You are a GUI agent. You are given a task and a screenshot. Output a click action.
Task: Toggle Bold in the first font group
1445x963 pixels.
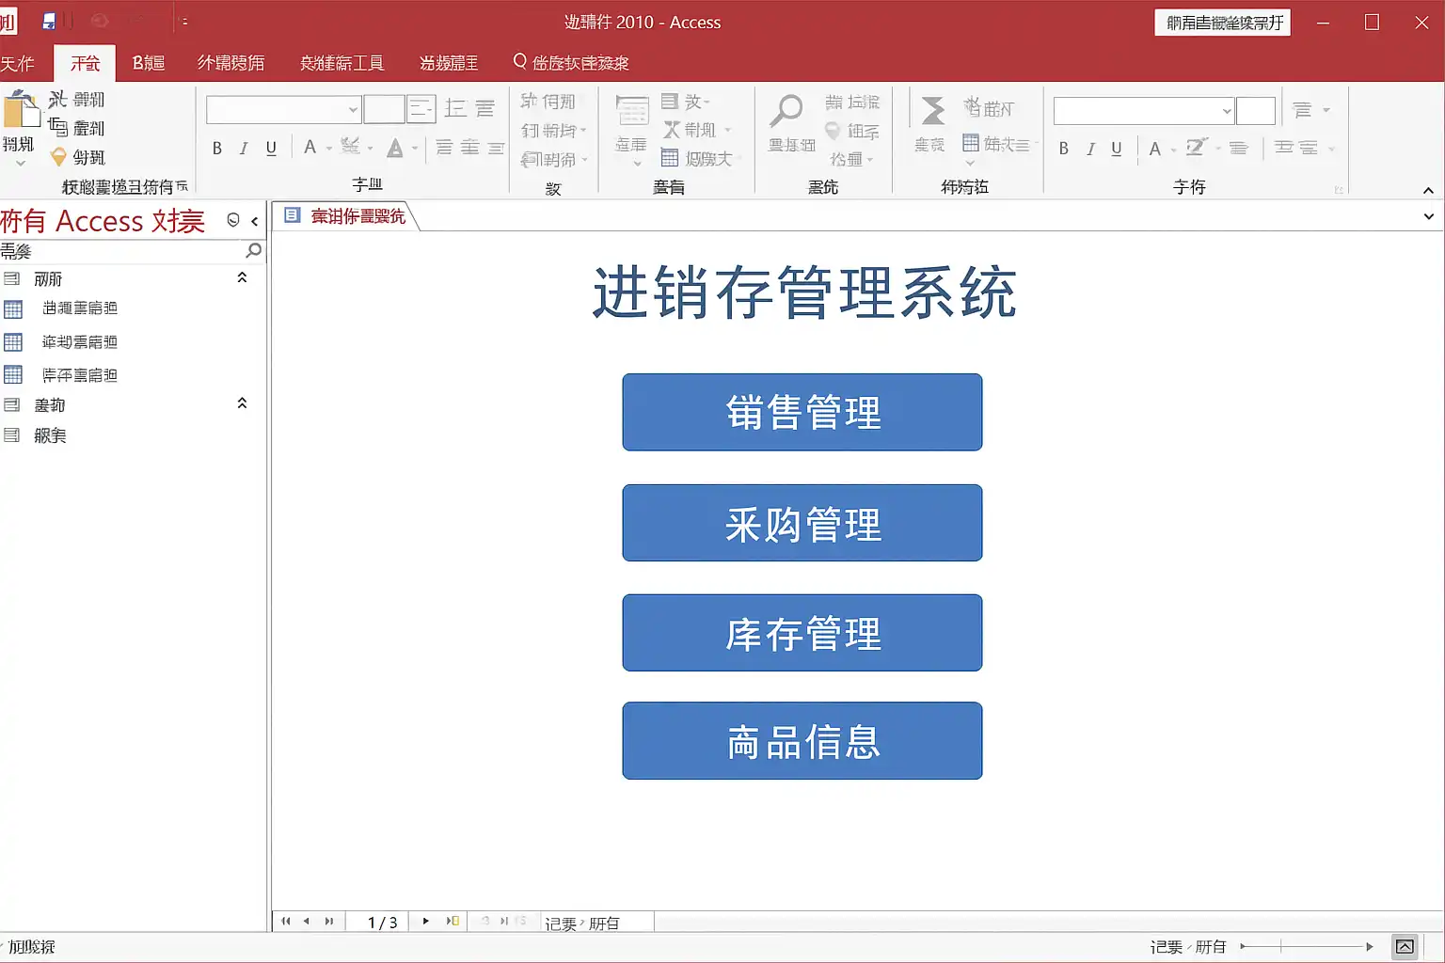click(x=217, y=149)
